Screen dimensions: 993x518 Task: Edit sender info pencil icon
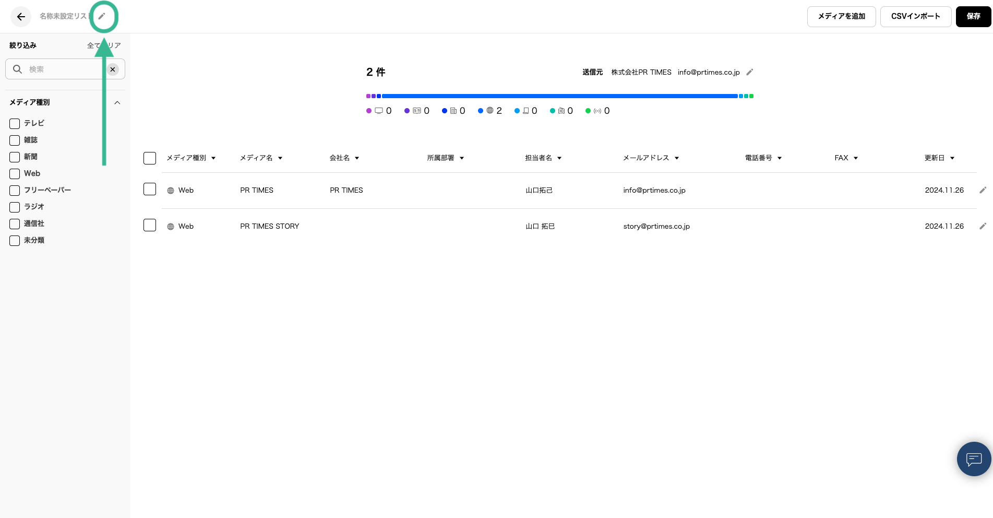click(750, 72)
